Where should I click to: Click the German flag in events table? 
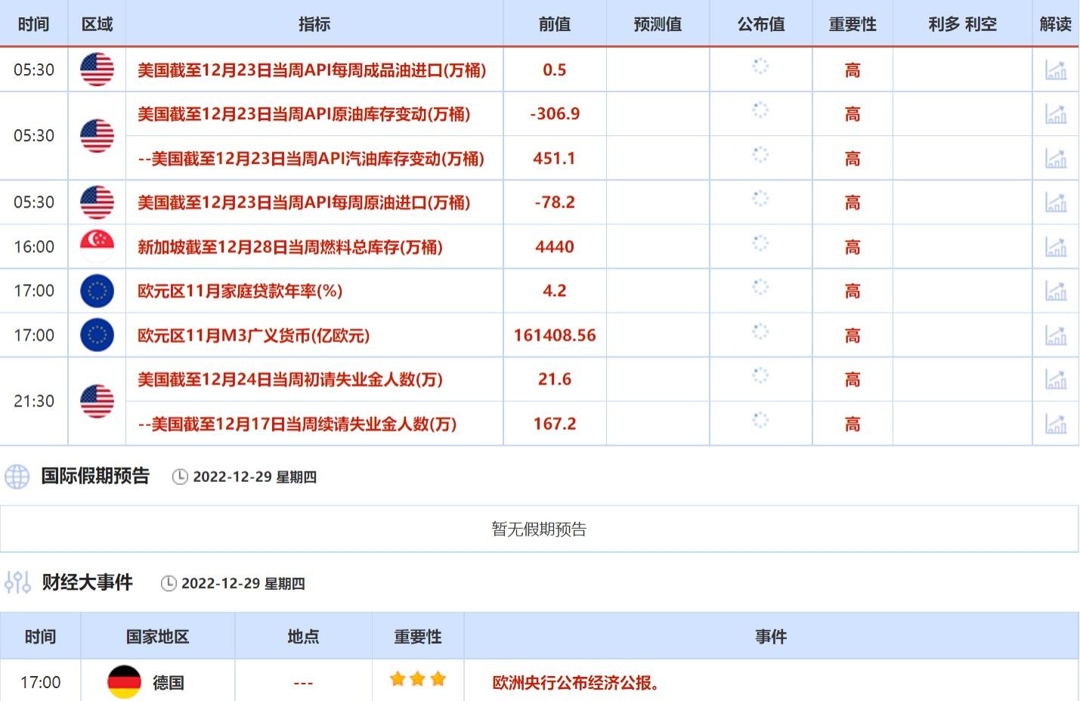pyautogui.click(x=124, y=682)
